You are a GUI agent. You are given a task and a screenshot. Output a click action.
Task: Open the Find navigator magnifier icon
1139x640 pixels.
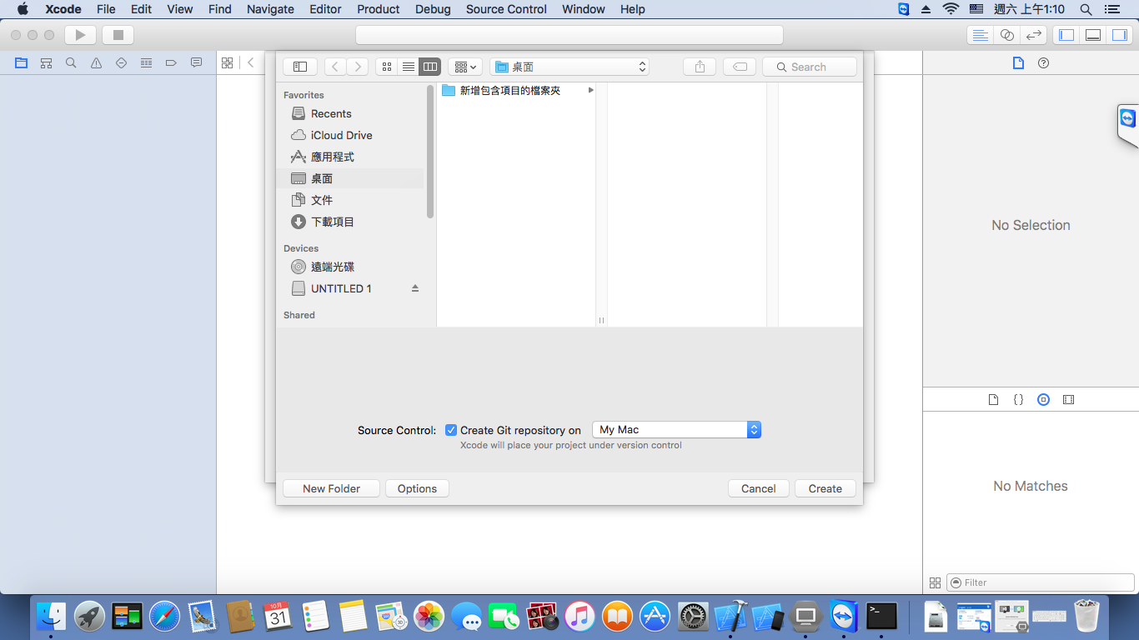click(71, 62)
